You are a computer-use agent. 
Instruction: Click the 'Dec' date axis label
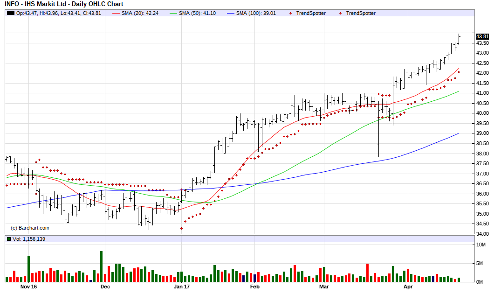point(105,287)
